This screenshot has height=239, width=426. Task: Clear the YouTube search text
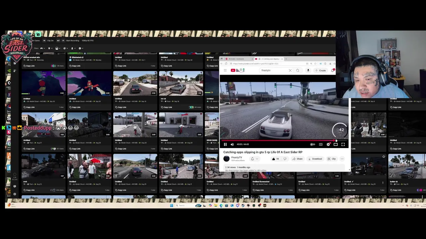290,70
